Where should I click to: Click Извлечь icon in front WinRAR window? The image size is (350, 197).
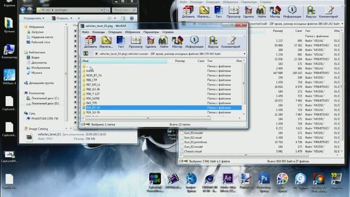(x=106, y=42)
